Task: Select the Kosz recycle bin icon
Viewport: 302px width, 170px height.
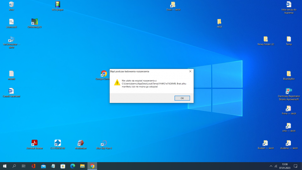Action: click(x=11, y=5)
